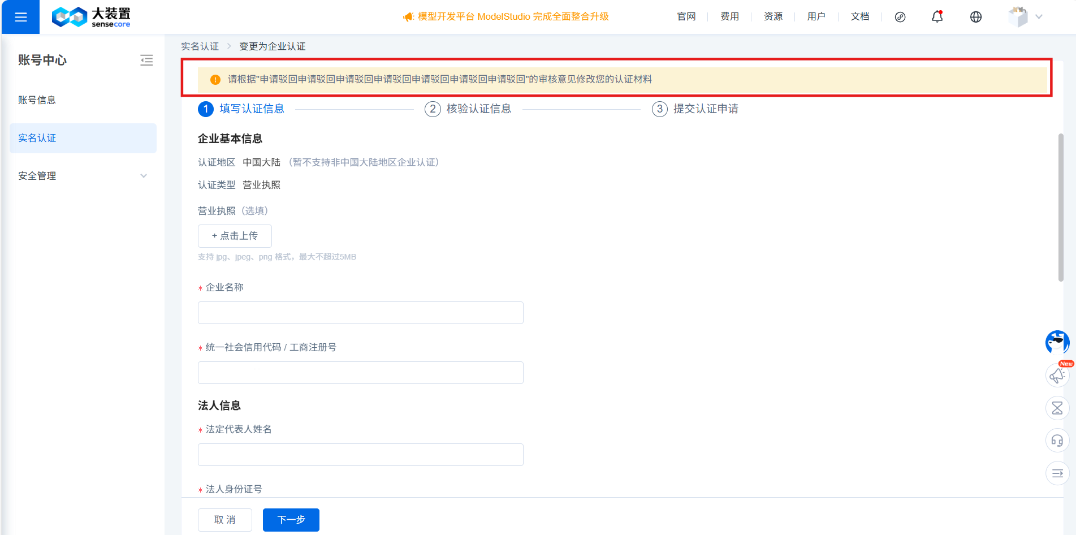Expand 安全管理 submenu chevron

[144, 176]
